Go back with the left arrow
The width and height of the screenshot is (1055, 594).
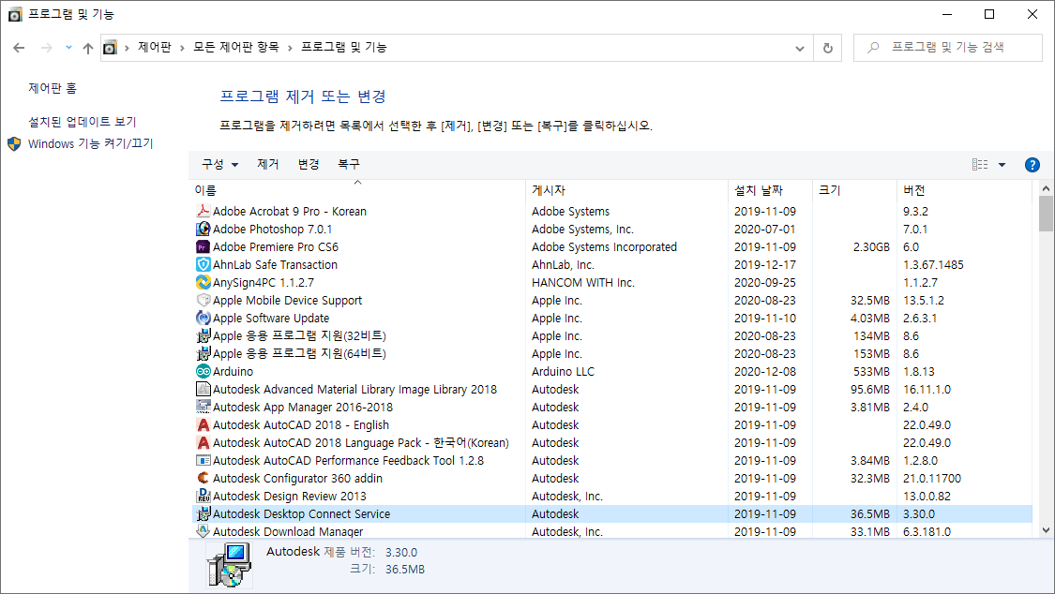click(19, 48)
